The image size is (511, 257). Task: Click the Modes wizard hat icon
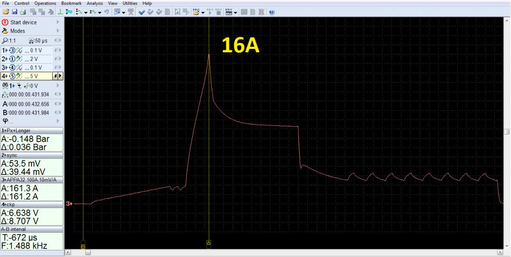click(5, 31)
